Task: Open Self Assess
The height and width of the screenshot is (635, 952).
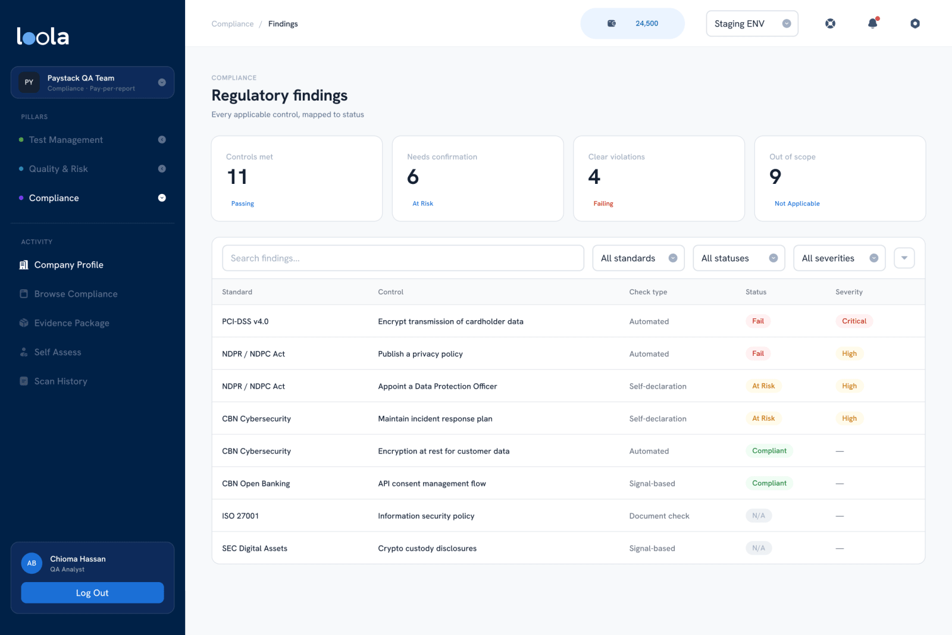Action: pos(58,352)
